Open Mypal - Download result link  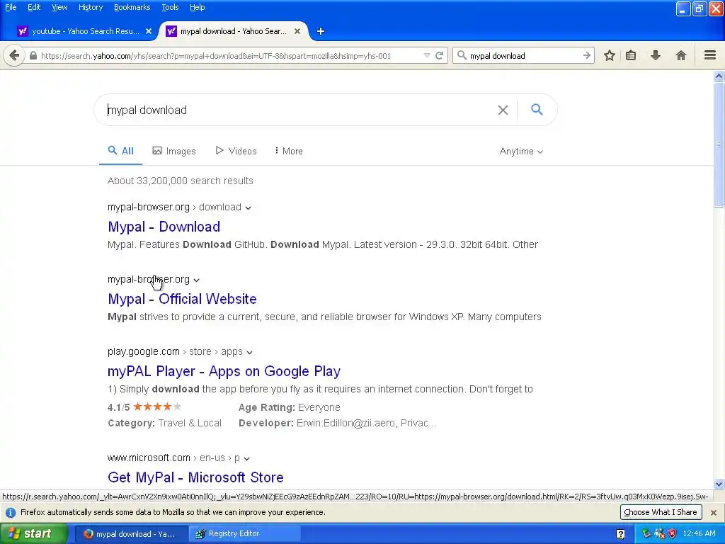tap(164, 227)
